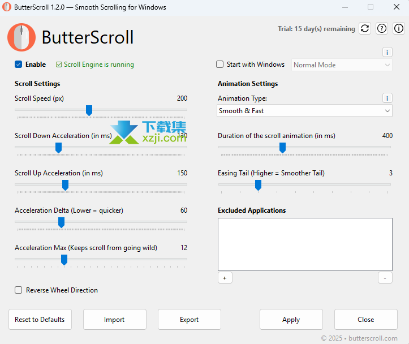Click Acceleration Max value 12
Viewport: 409px width, 344px height.
(184, 247)
